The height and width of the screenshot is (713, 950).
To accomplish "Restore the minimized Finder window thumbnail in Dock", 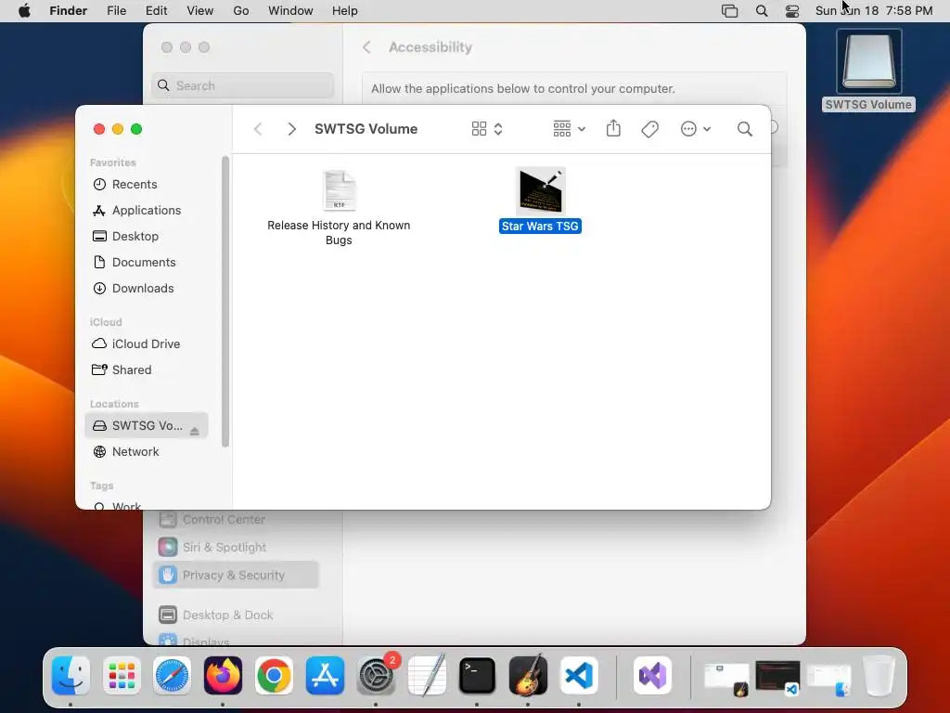I will coord(828,680).
